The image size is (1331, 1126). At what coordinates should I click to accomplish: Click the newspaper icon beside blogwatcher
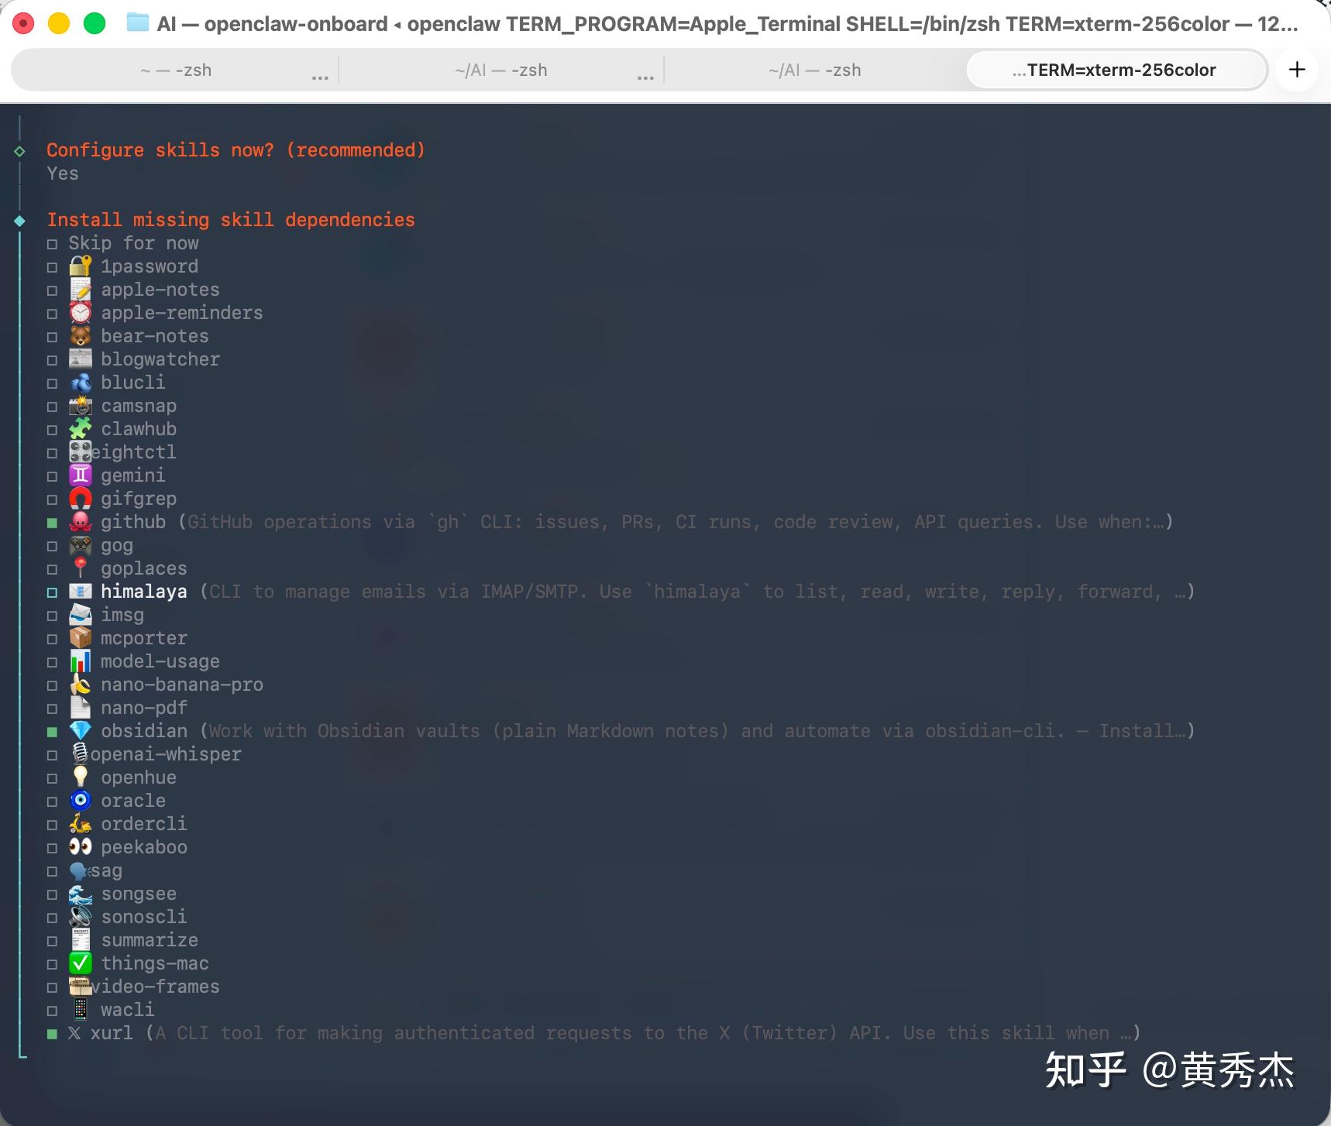coord(81,359)
